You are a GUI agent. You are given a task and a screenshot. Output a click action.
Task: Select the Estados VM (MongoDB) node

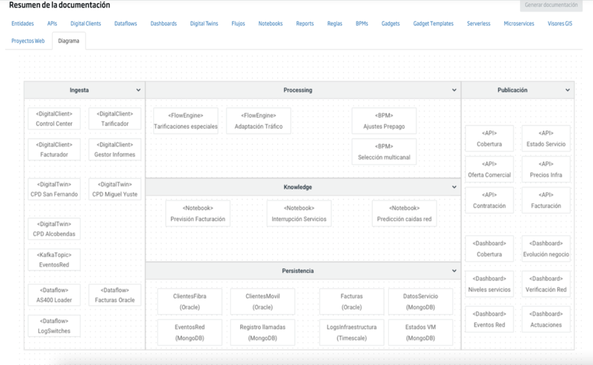click(420, 333)
